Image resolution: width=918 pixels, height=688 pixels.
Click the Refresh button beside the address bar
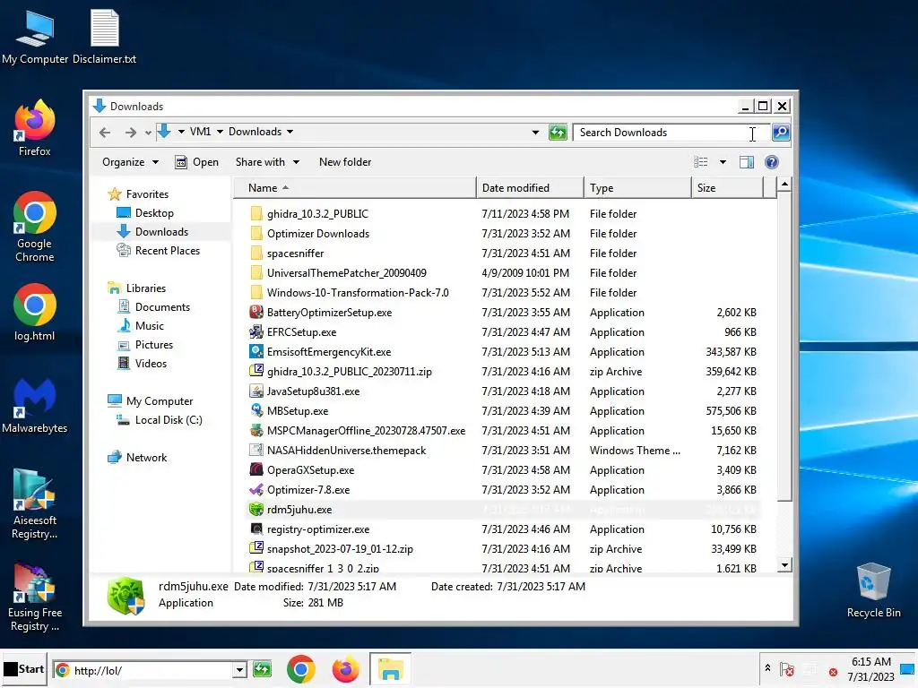(558, 133)
